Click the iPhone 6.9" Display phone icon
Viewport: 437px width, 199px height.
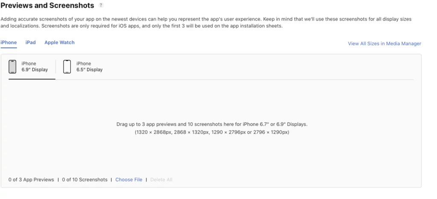pos(13,67)
